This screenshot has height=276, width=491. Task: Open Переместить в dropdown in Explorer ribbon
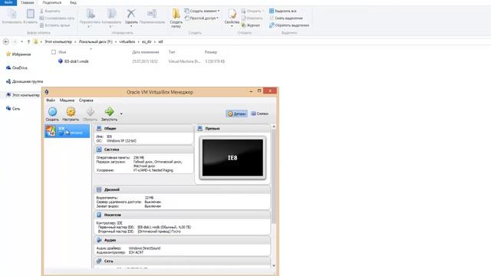pyautogui.click(x=90, y=18)
